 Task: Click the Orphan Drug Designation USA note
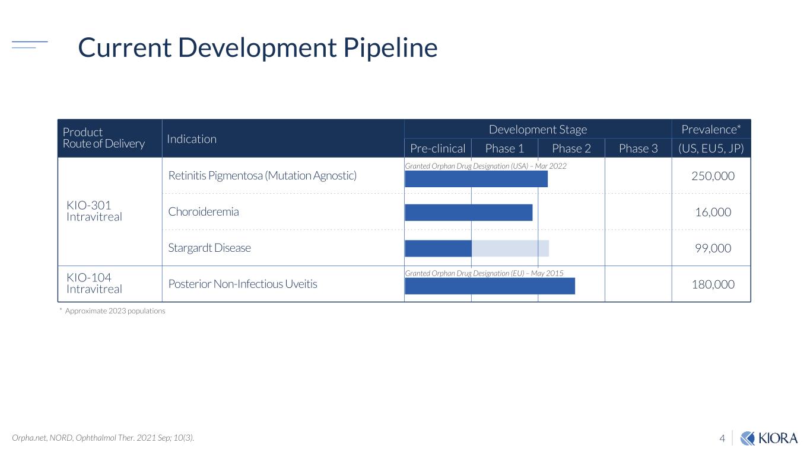[485, 166]
